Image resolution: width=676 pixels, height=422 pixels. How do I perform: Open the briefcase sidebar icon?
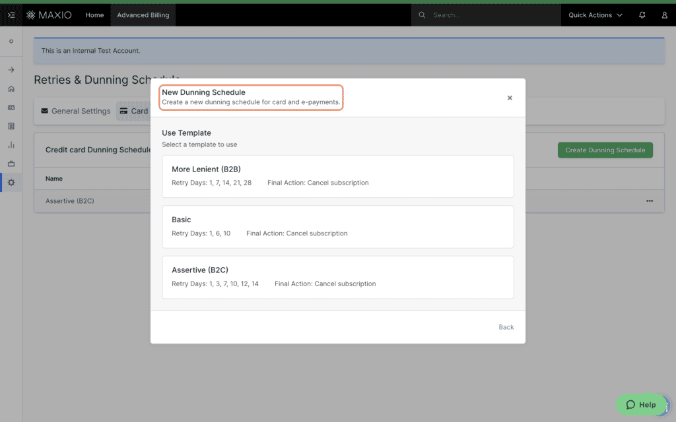pos(11,164)
